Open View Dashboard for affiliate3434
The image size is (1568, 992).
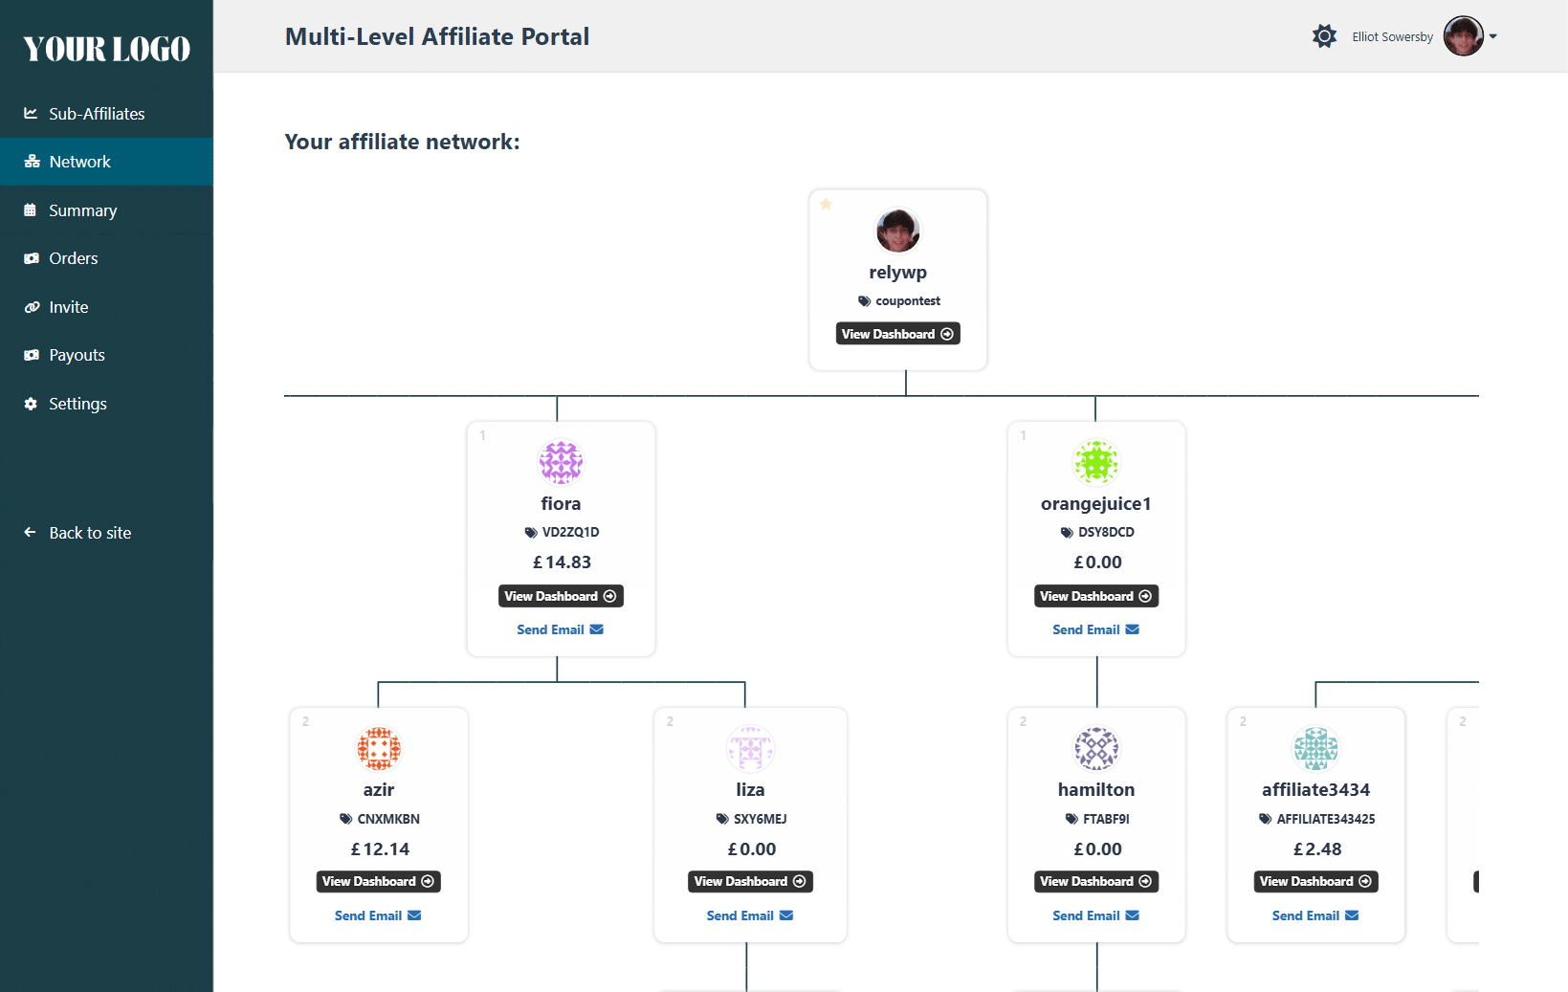1316,881
